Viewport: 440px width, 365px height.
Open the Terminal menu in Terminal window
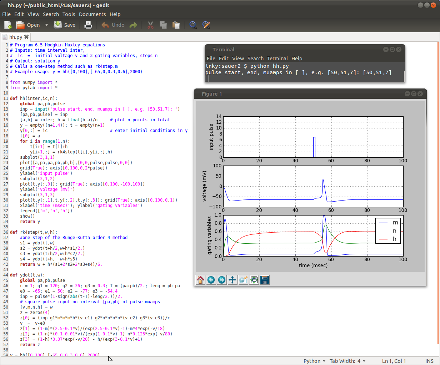pos(277,59)
